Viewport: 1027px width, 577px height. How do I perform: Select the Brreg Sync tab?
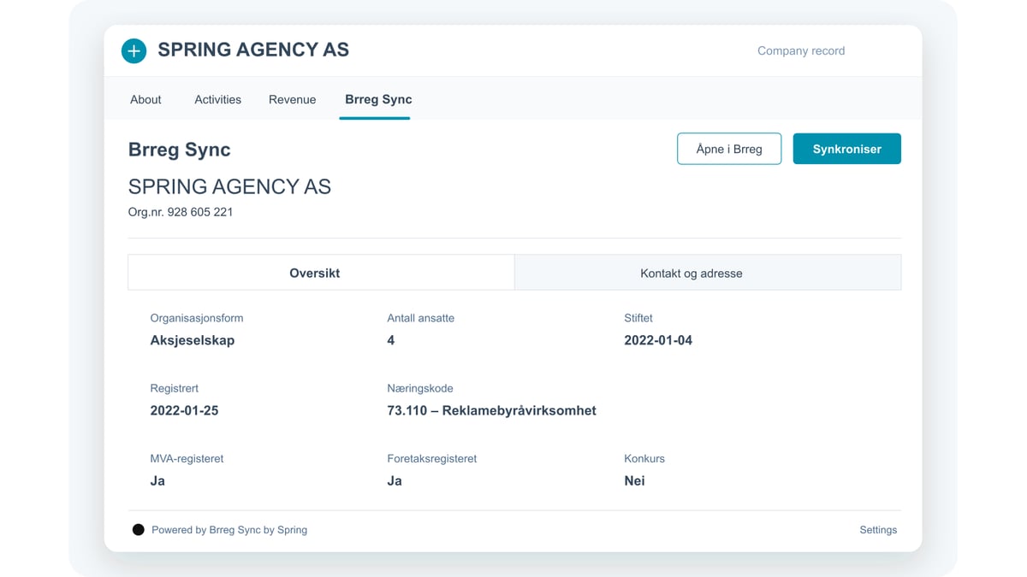coord(378,99)
